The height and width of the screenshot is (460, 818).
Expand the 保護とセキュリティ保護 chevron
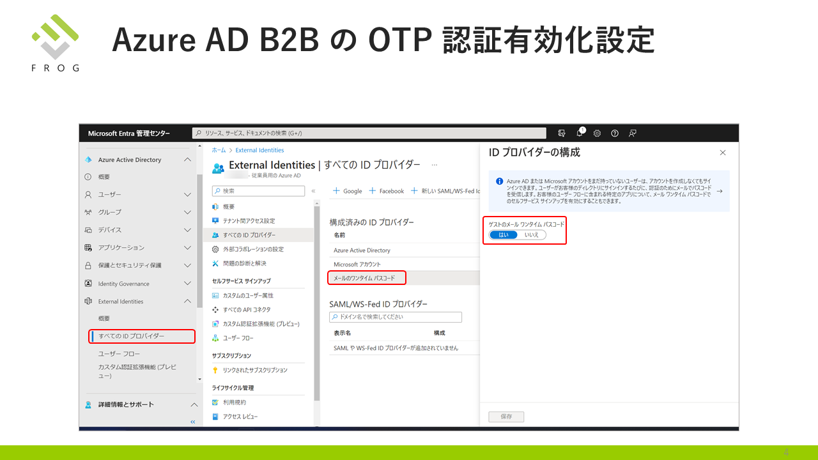click(187, 265)
